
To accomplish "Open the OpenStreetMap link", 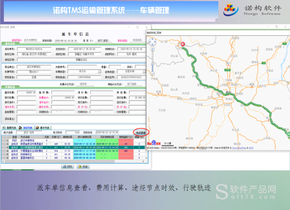I will pyautogui.click(x=239, y=148).
